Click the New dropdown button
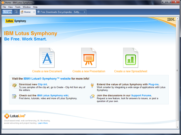The image size is (181, 135). (x=7, y=12)
